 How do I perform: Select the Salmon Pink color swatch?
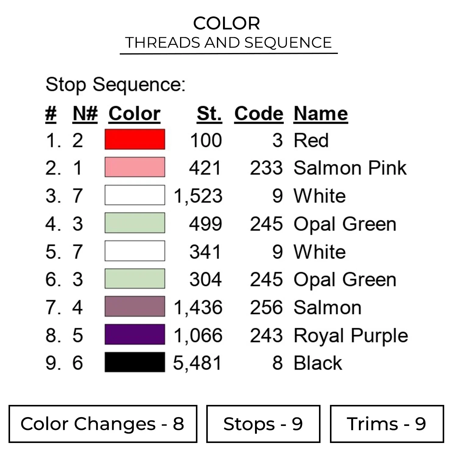coord(135,167)
